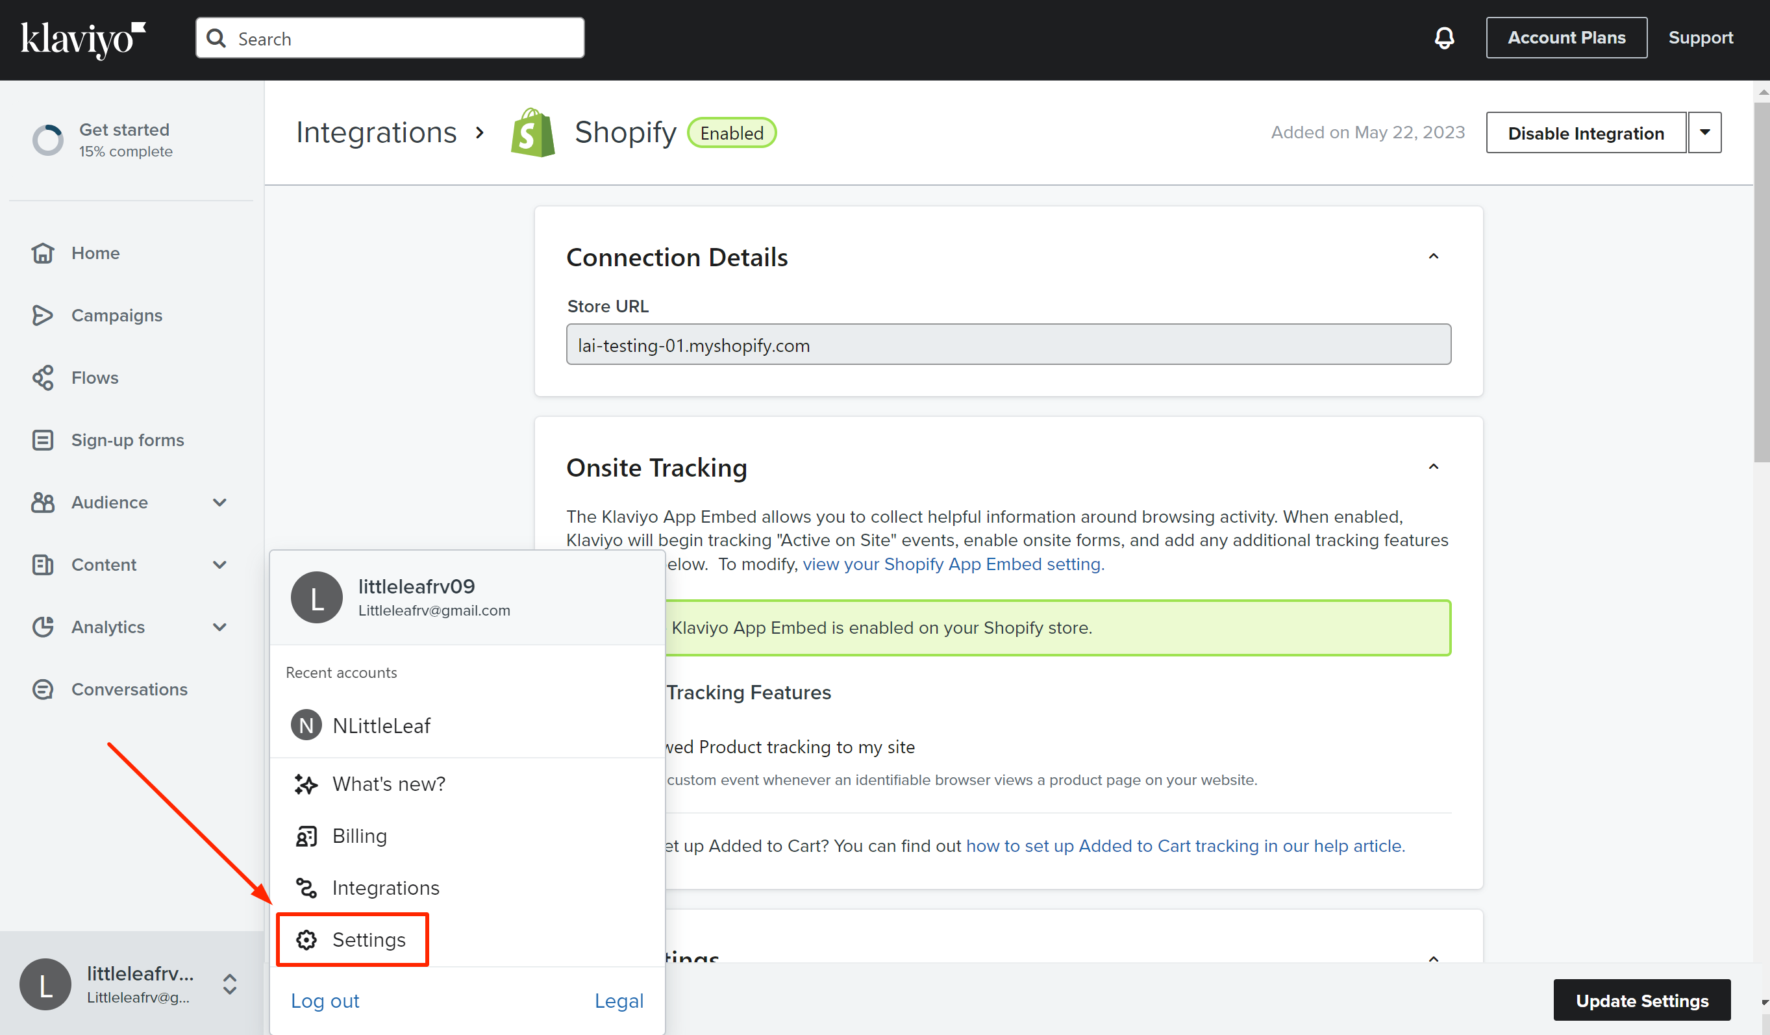Click 'Added on May 22, 2023' text
This screenshot has width=1770, height=1035.
coord(1367,132)
